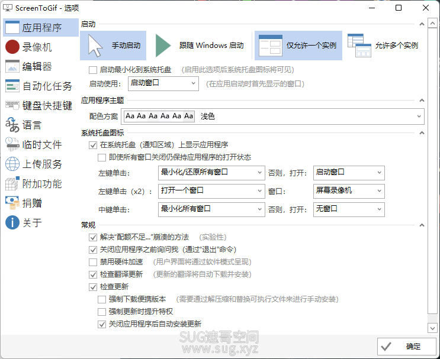
Task: Click the 自动化任务 icon in sidebar
Action: click(12, 86)
